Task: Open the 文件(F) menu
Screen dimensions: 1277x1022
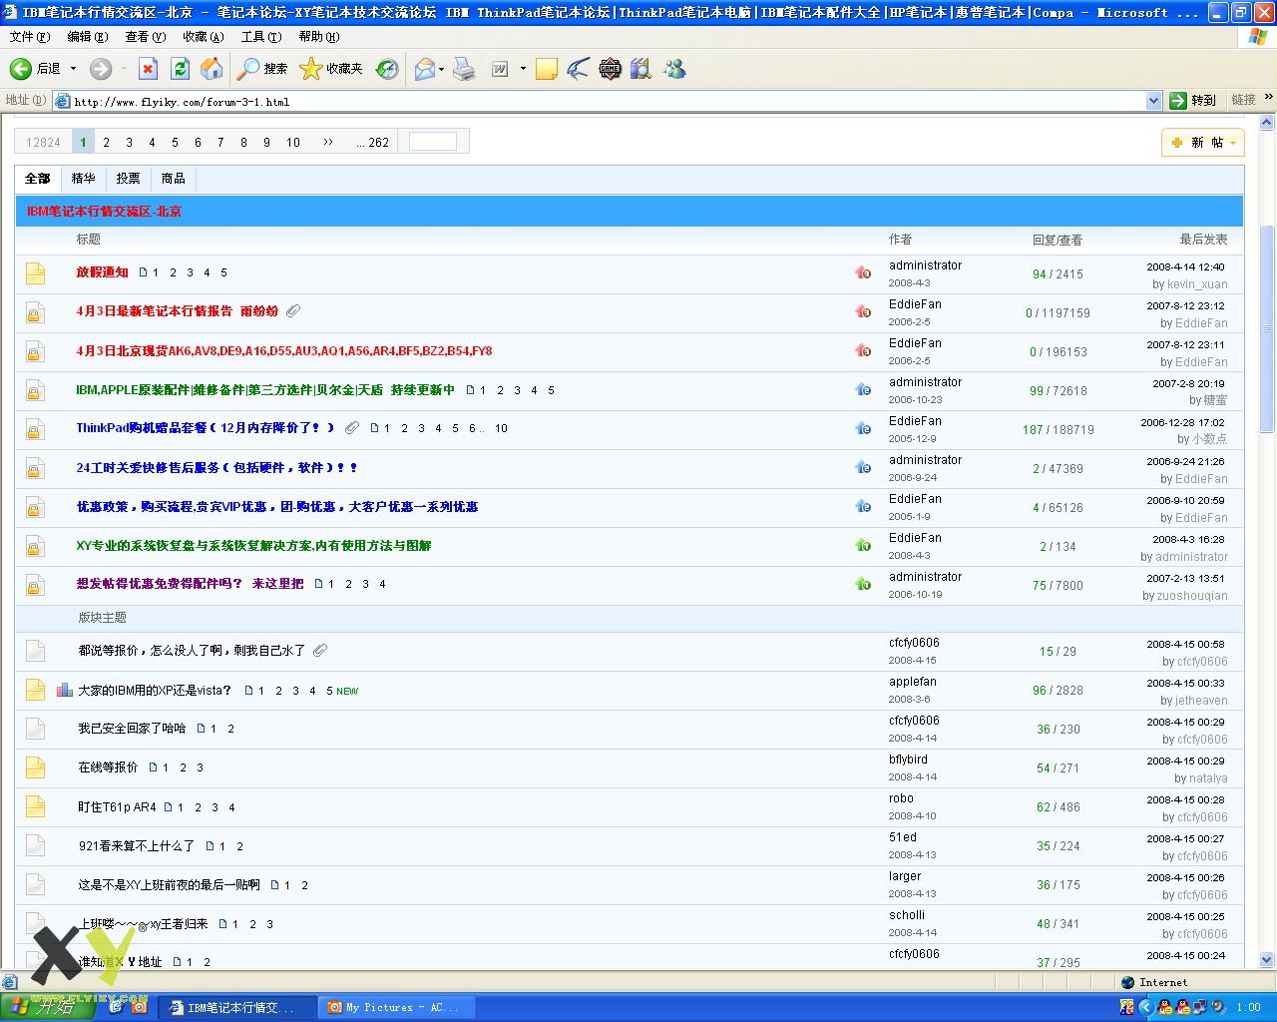Action: pyautogui.click(x=30, y=37)
